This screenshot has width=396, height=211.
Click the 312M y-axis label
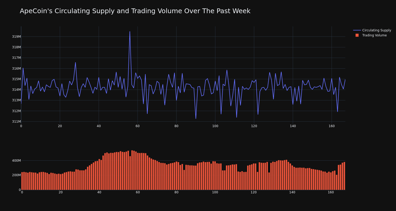point(16,111)
